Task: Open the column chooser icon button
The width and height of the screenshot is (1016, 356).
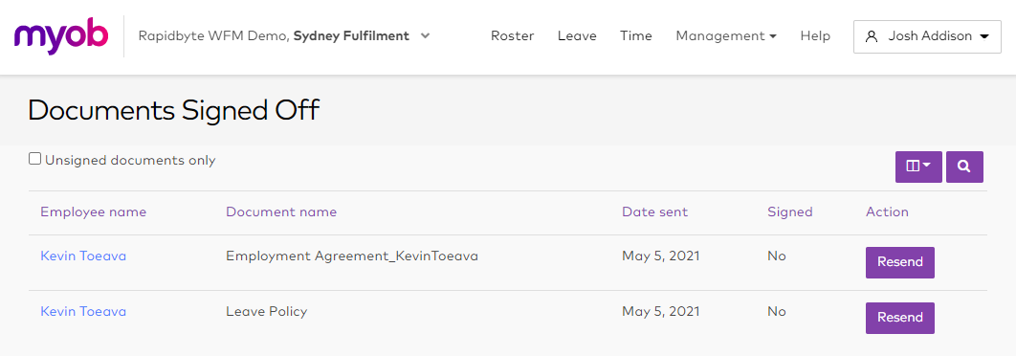Action: (x=918, y=167)
